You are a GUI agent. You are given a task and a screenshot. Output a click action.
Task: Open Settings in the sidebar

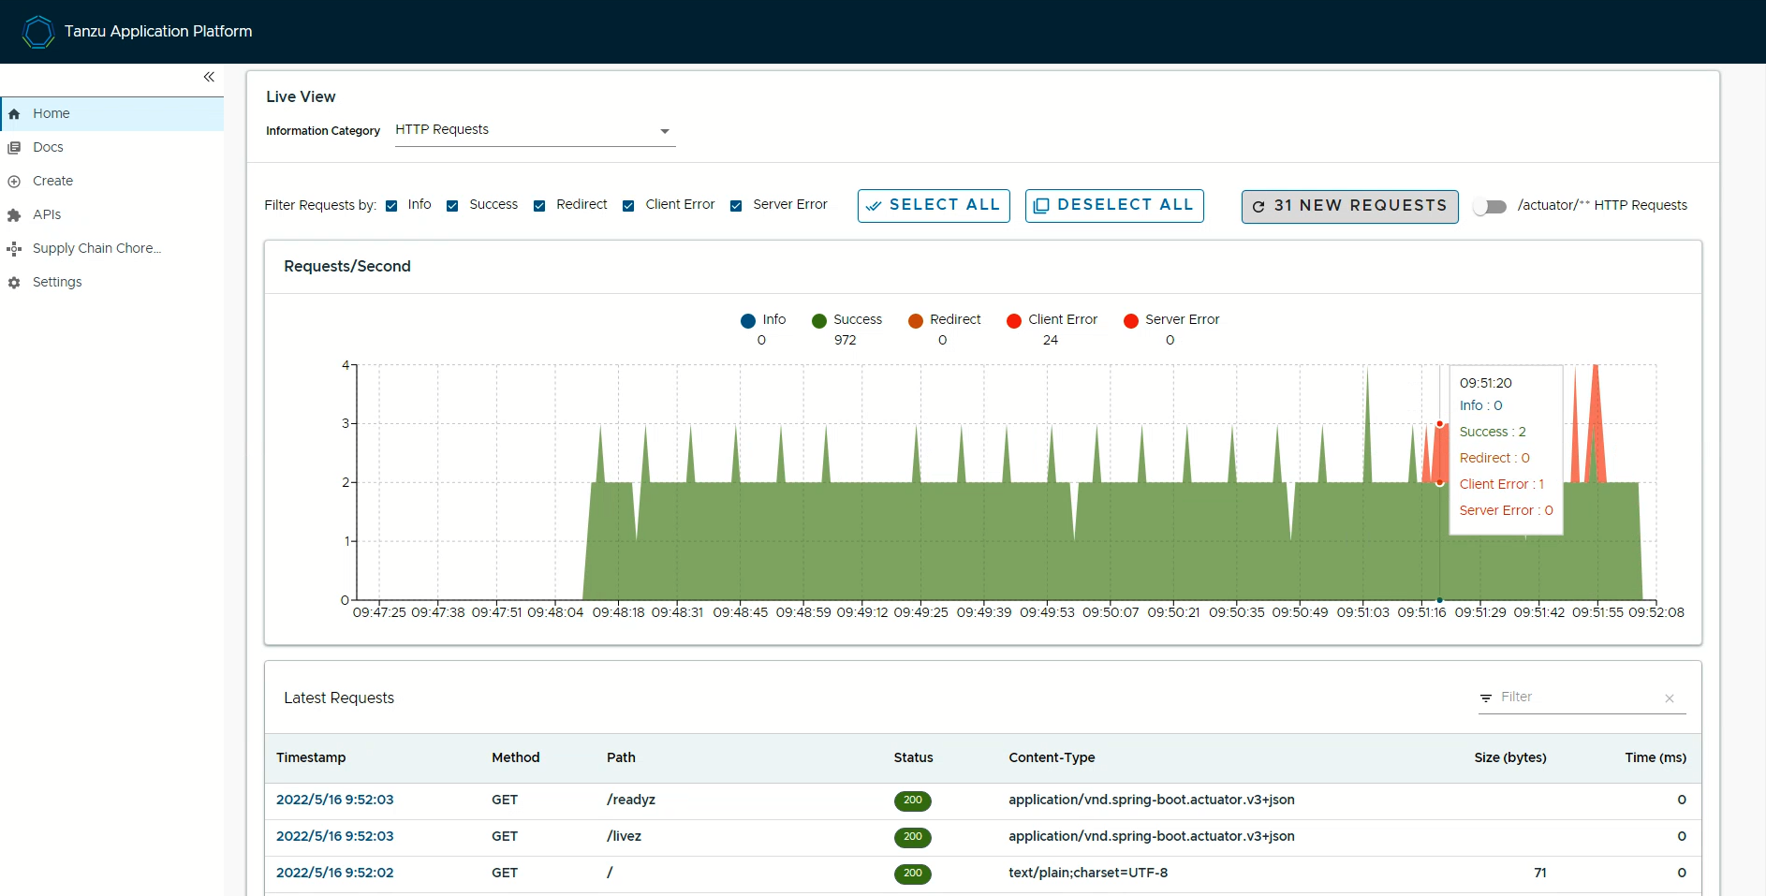click(x=112, y=282)
